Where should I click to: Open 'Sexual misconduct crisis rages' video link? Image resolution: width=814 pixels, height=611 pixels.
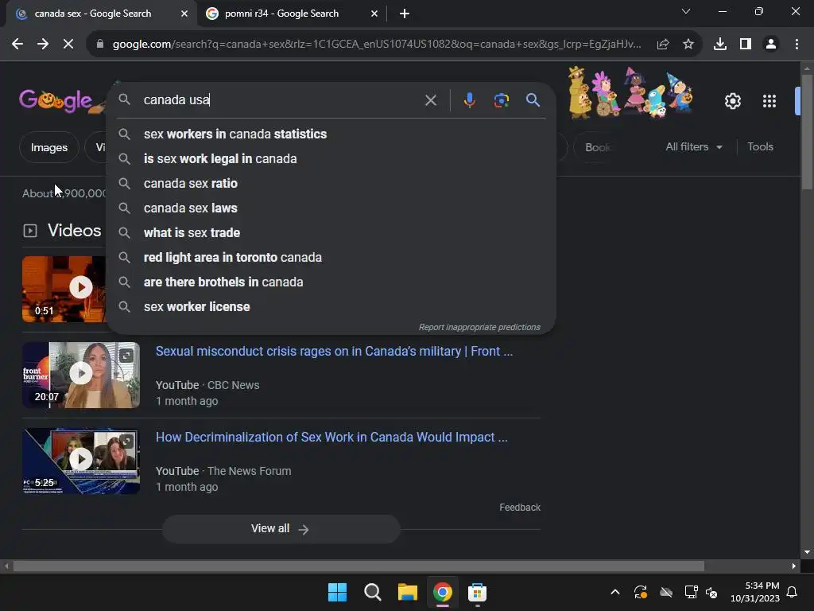[334, 351]
